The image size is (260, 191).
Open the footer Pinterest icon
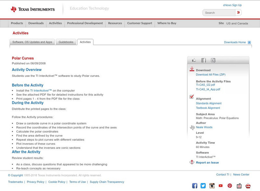[x=230, y=186]
